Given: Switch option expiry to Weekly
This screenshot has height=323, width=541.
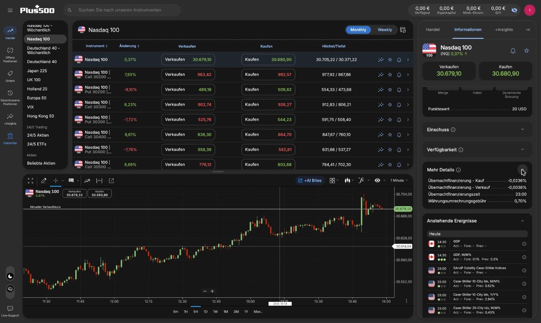Looking at the screenshot, I should pos(385,30).
